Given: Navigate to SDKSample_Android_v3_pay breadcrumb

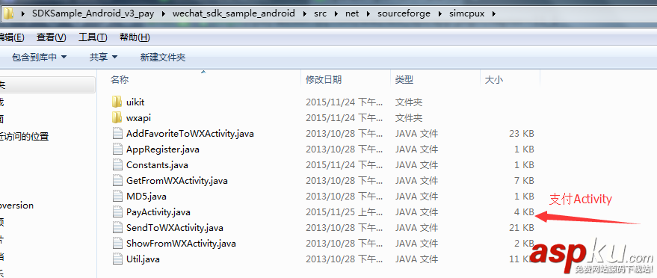Looking at the screenshot, I should click(93, 13).
